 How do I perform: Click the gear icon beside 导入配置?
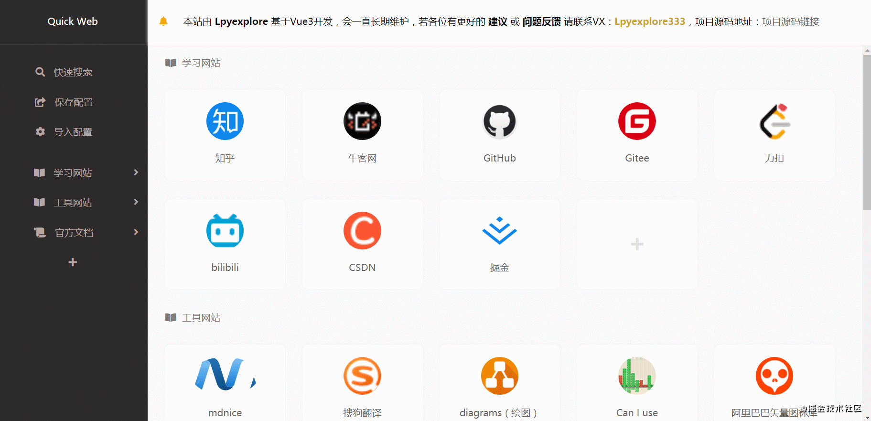[x=40, y=132]
